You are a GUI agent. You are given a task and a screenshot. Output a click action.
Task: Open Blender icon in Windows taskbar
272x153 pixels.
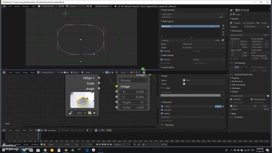[x=66, y=150]
